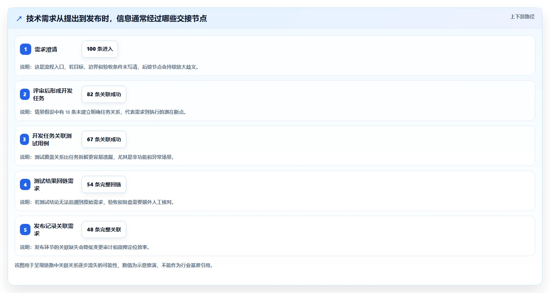This screenshot has height=293, width=550.
Task: Click the note starting '说明：测试覆盖关系'
Action: point(97,157)
